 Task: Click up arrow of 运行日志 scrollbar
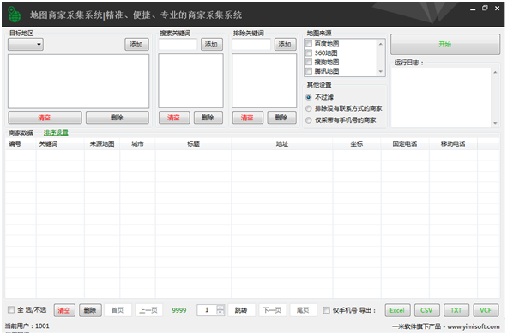(495, 72)
